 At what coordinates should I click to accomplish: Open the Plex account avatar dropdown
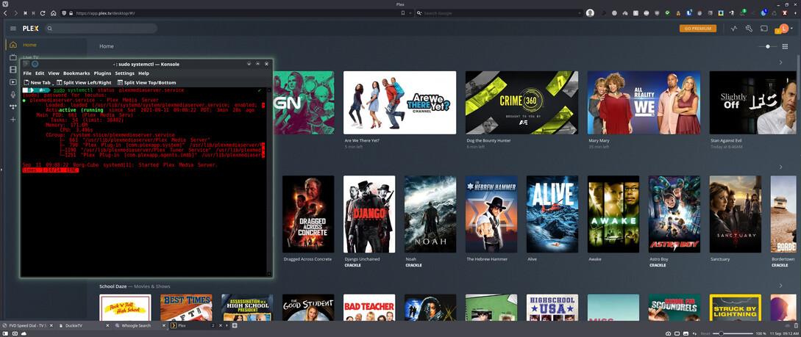784,29
